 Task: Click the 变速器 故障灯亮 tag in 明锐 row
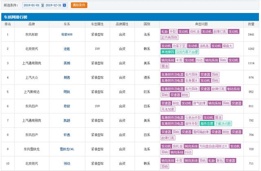pos(212,89)
